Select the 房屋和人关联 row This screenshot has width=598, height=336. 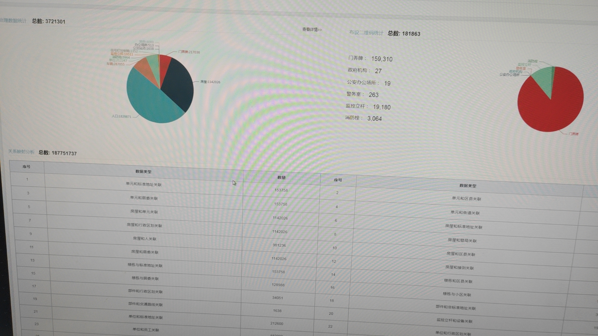click(145, 239)
